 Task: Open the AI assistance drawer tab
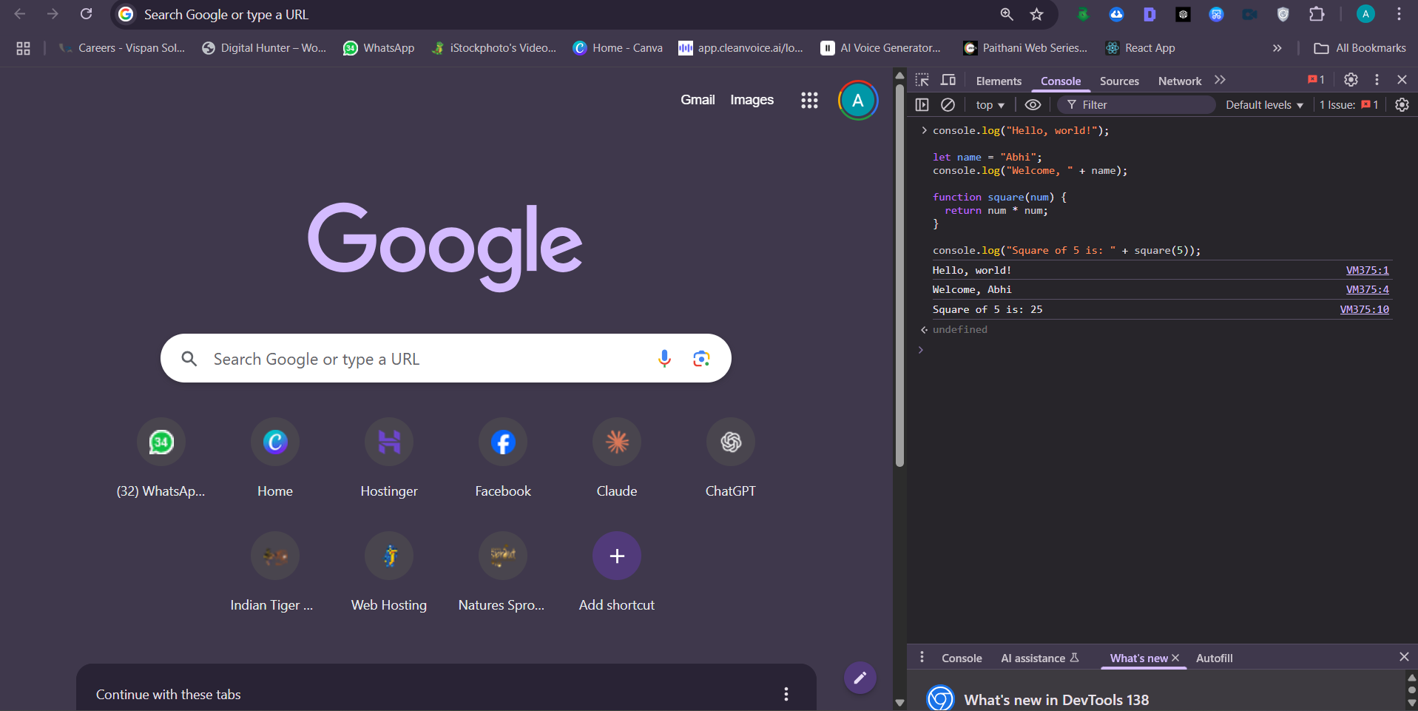(1034, 658)
